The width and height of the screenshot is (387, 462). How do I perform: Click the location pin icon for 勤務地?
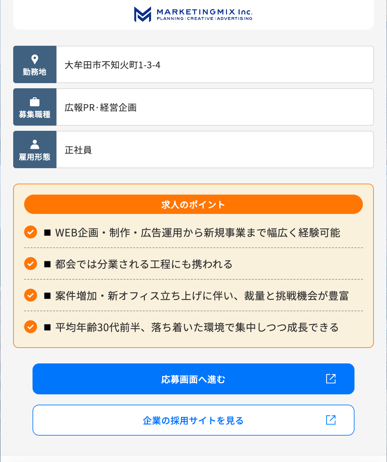coord(35,59)
